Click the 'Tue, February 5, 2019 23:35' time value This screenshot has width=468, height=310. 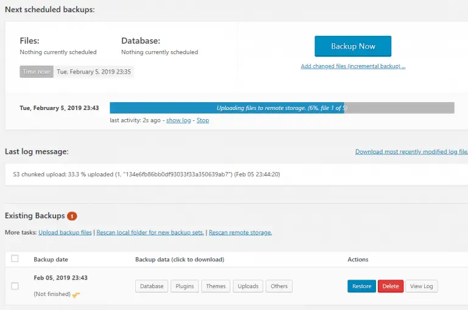(94, 72)
